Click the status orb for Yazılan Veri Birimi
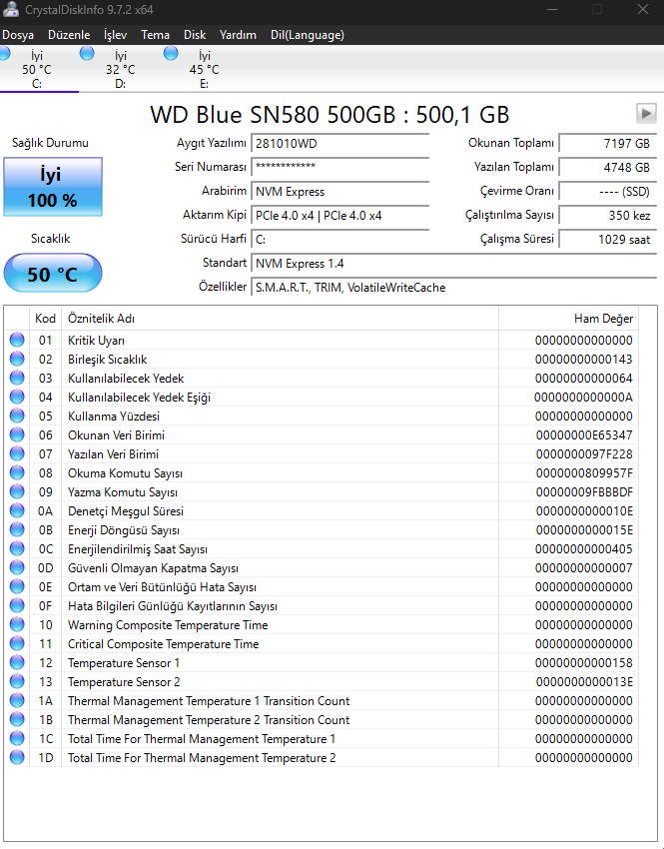 17,453
